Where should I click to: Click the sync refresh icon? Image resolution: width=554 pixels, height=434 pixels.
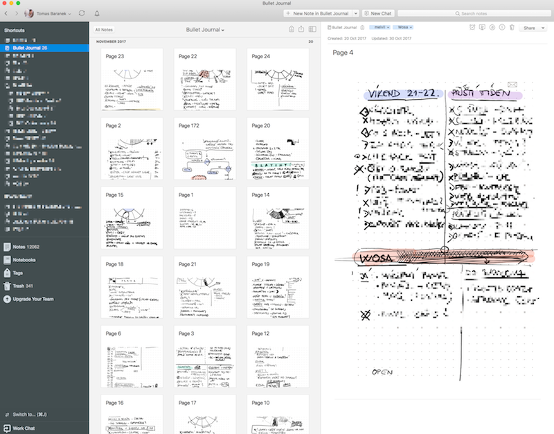pyautogui.click(x=82, y=13)
